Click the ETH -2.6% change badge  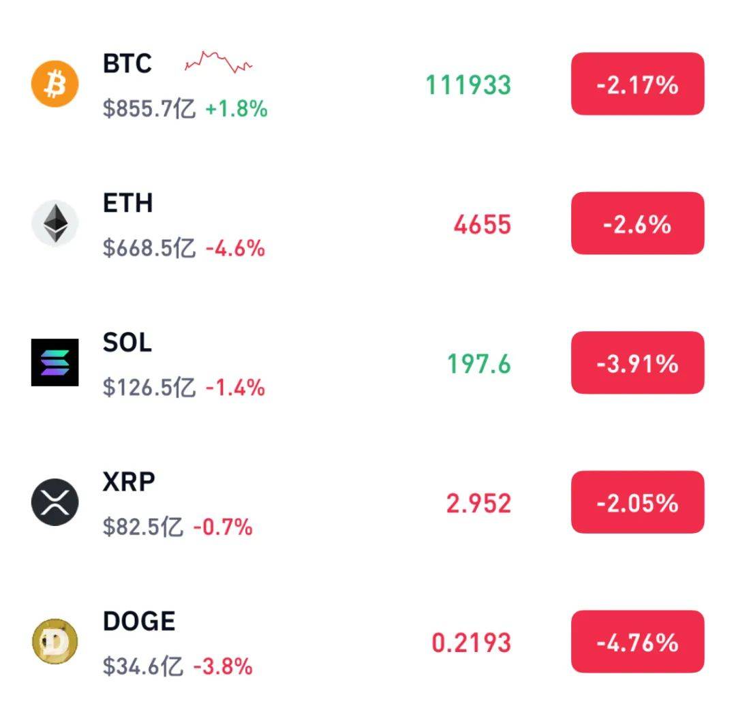click(637, 223)
